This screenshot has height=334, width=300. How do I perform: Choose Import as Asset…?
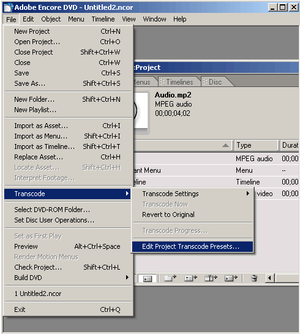68,126
